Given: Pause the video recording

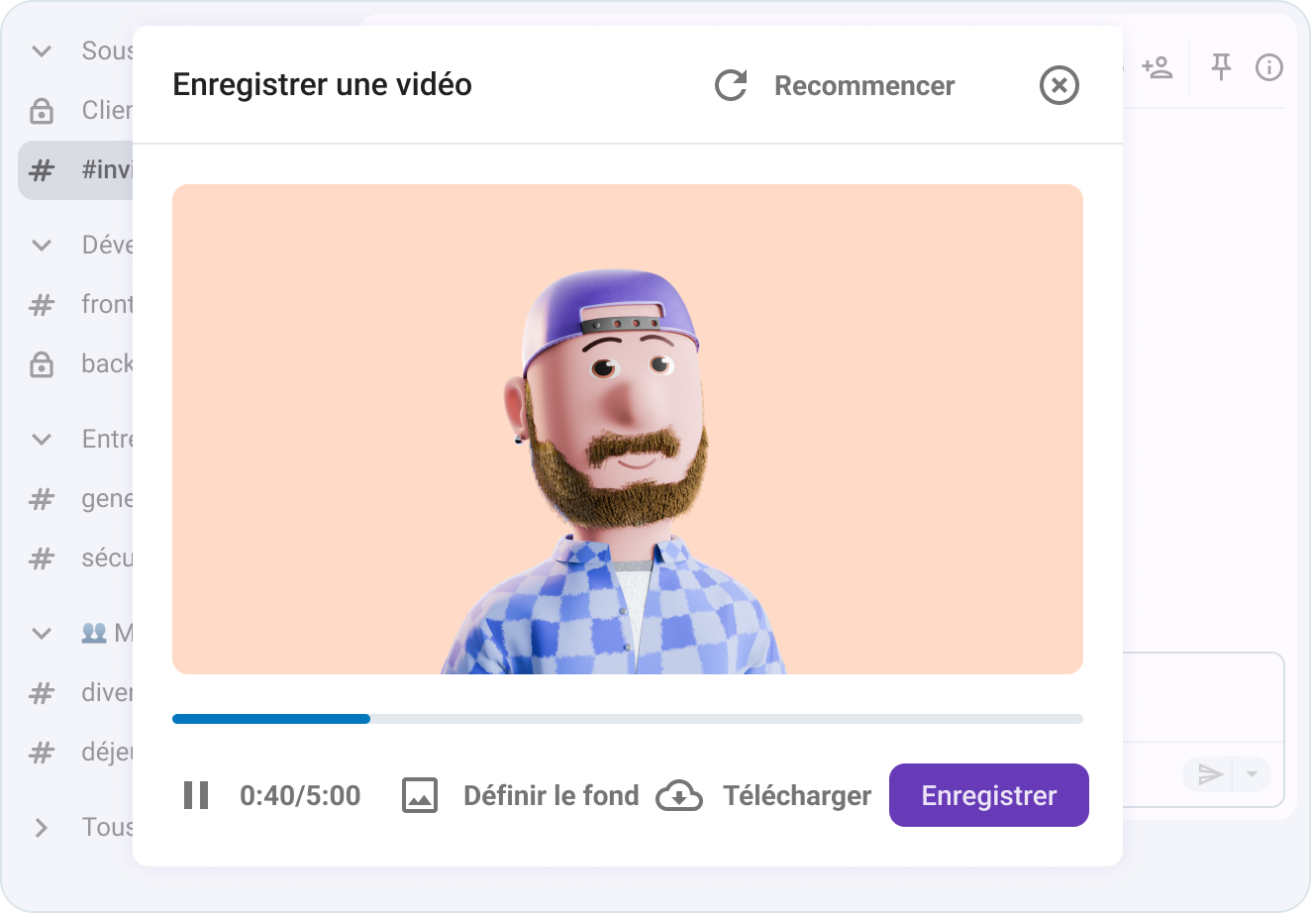Looking at the screenshot, I should (195, 794).
